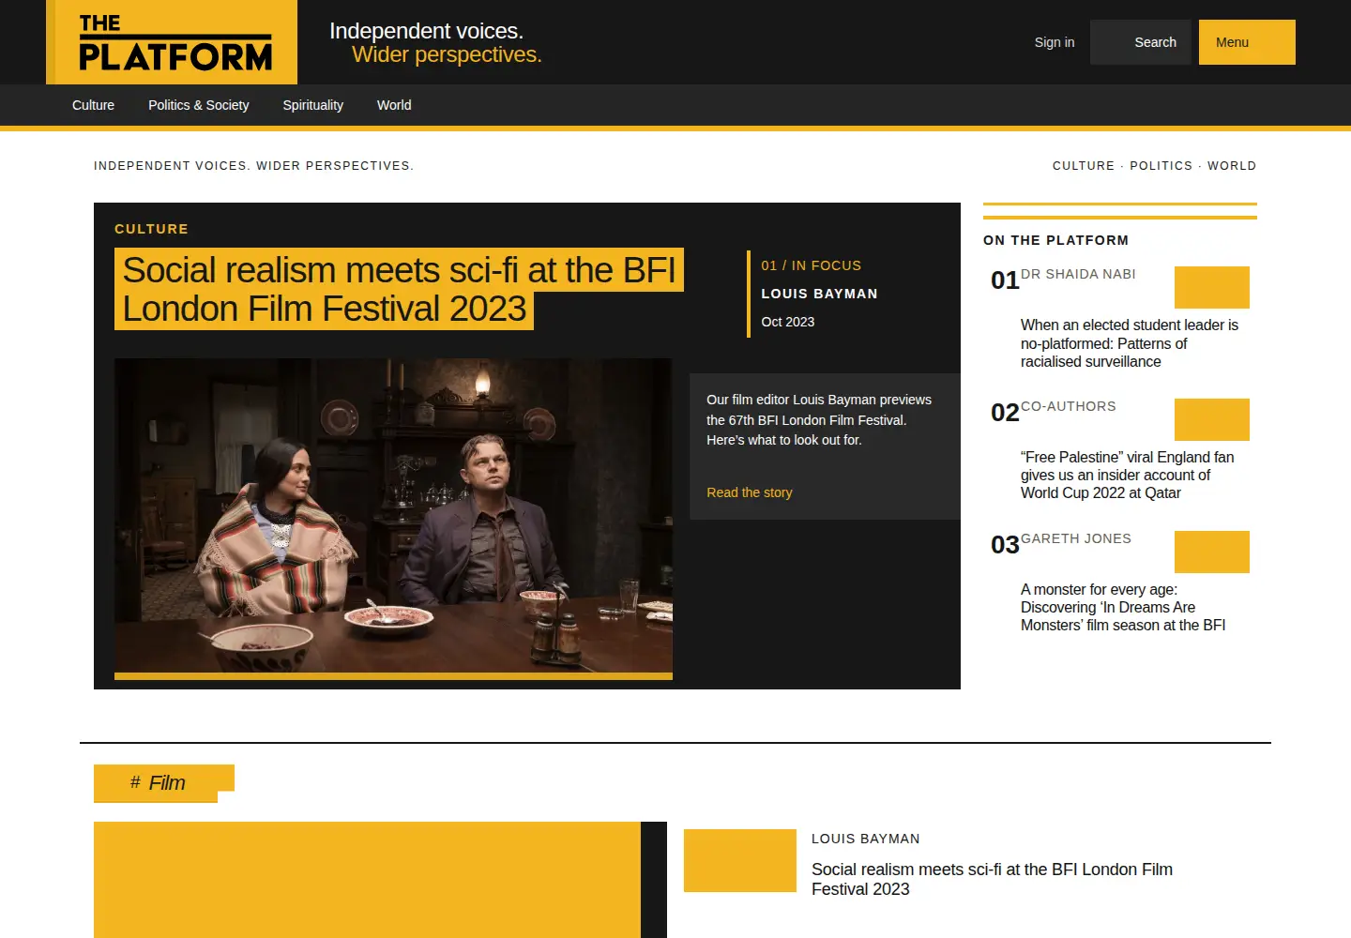Click the 'Read the story' link
Image resolution: width=1351 pixels, height=938 pixels.
(x=750, y=492)
